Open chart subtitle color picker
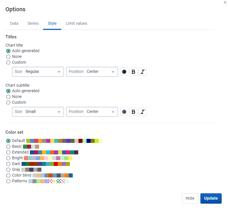 coord(124,112)
